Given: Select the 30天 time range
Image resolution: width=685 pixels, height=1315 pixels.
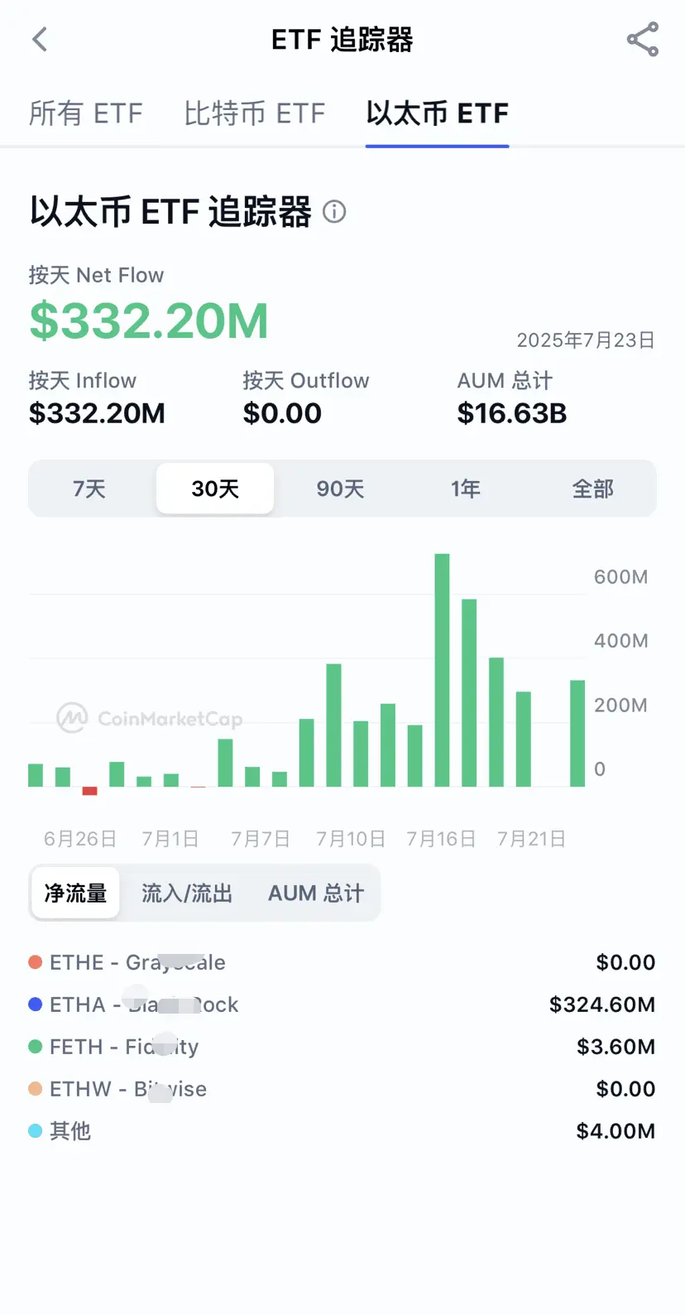Looking at the screenshot, I should coord(215,489).
